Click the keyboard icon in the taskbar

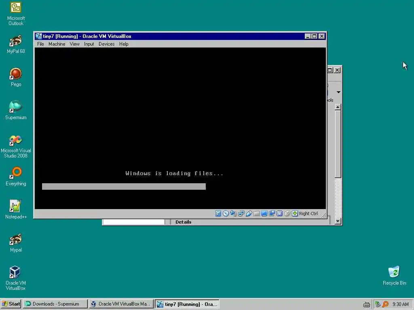coord(366,304)
